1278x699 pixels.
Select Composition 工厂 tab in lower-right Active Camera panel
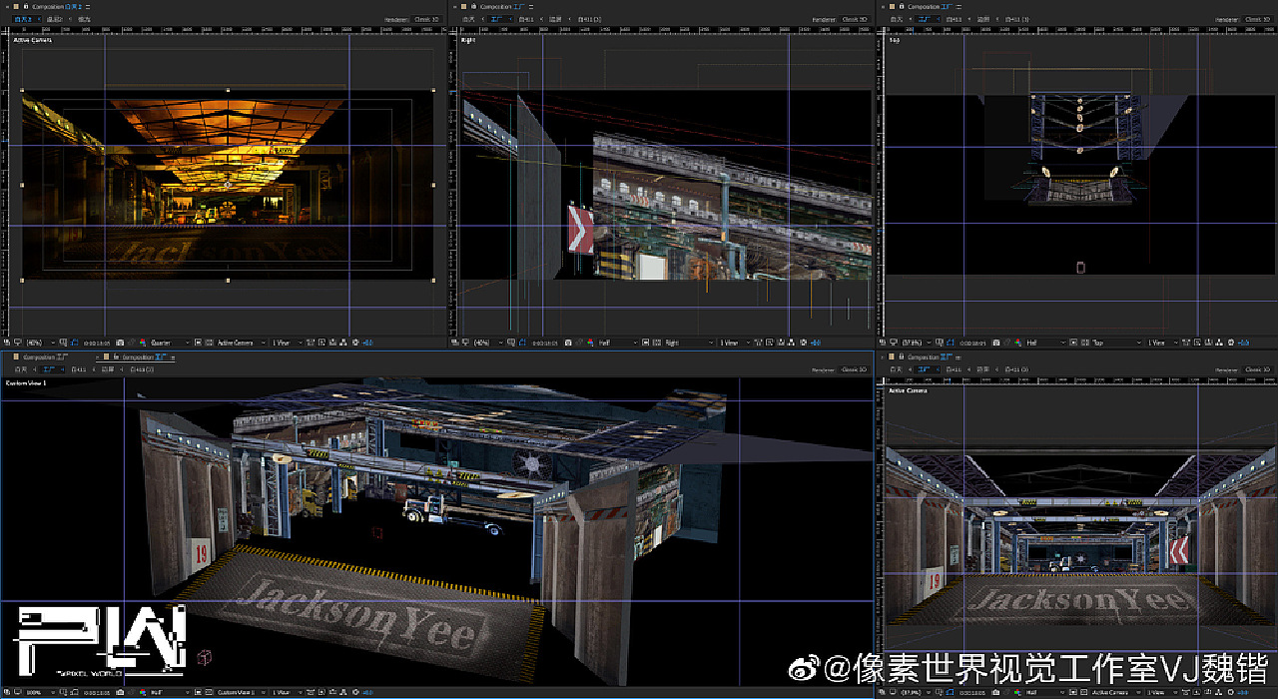(x=931, y=356)
